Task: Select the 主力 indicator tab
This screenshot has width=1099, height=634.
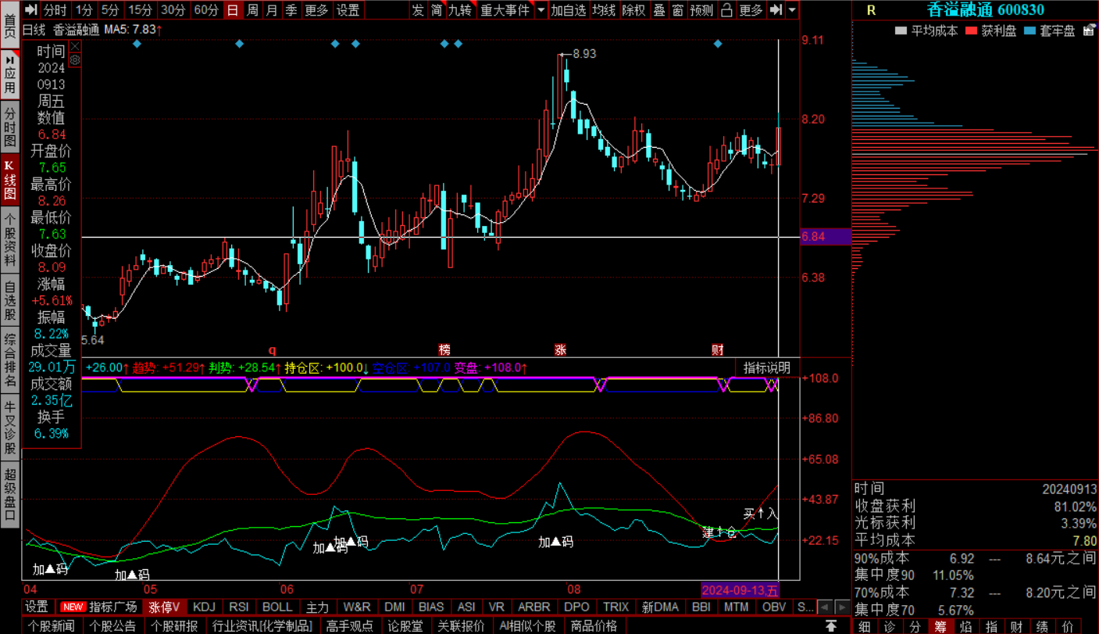Action: pyautogui.click(x=317, y=607)
